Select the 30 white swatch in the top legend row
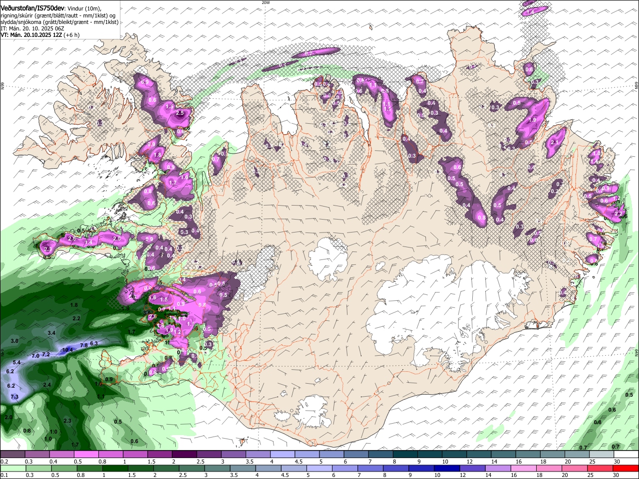 tap(626, 455)
